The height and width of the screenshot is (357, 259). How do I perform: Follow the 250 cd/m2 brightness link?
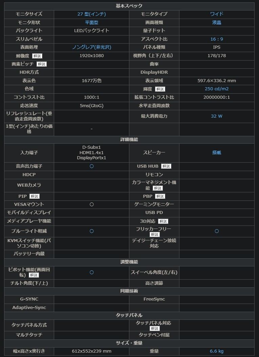click(x=217, y=89)
